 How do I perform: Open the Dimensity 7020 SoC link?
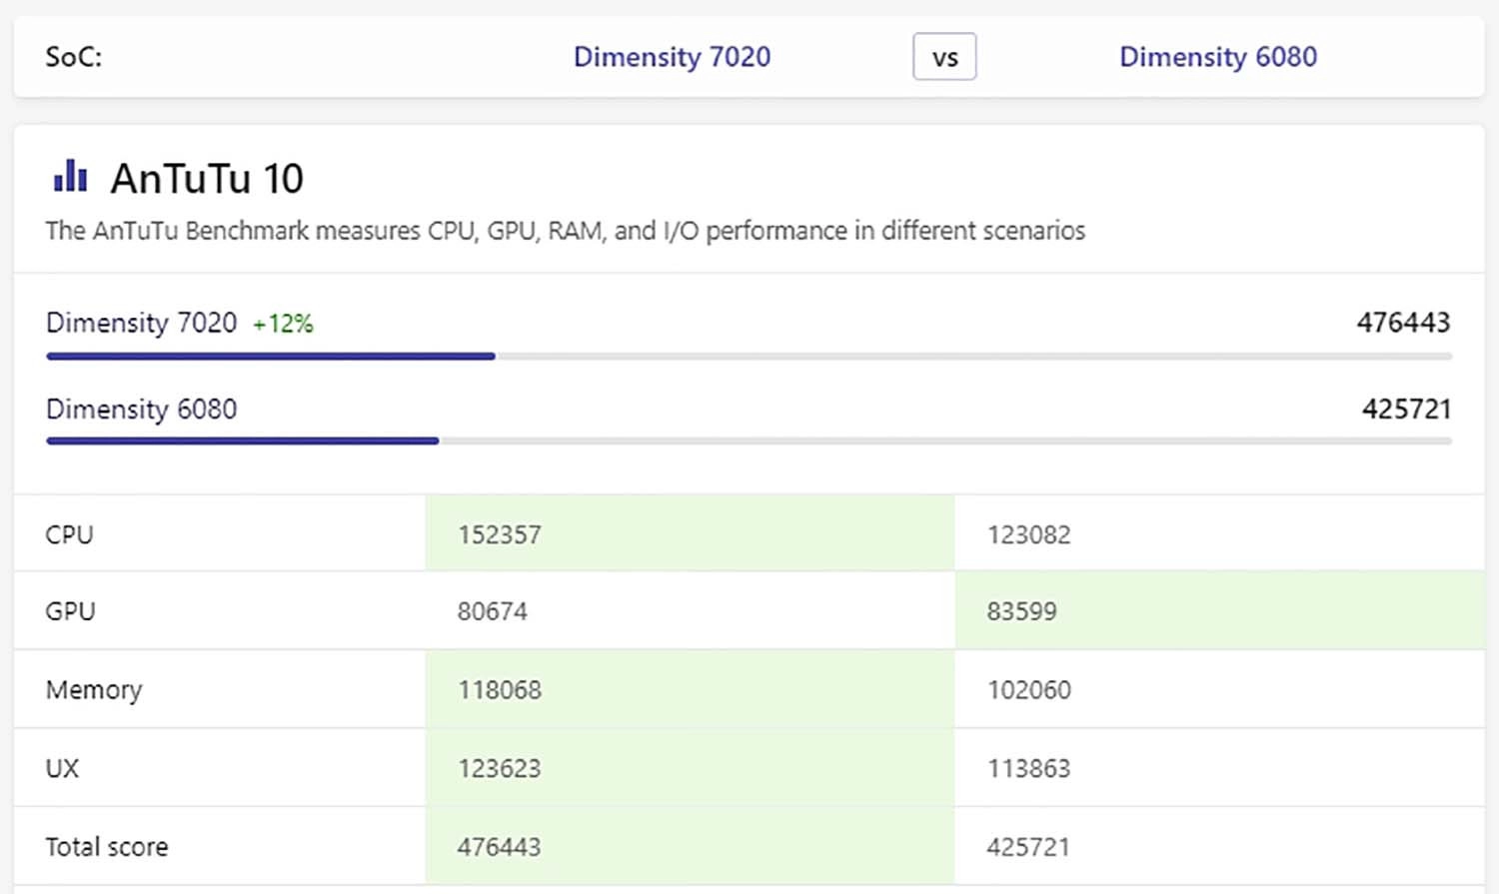672,57
